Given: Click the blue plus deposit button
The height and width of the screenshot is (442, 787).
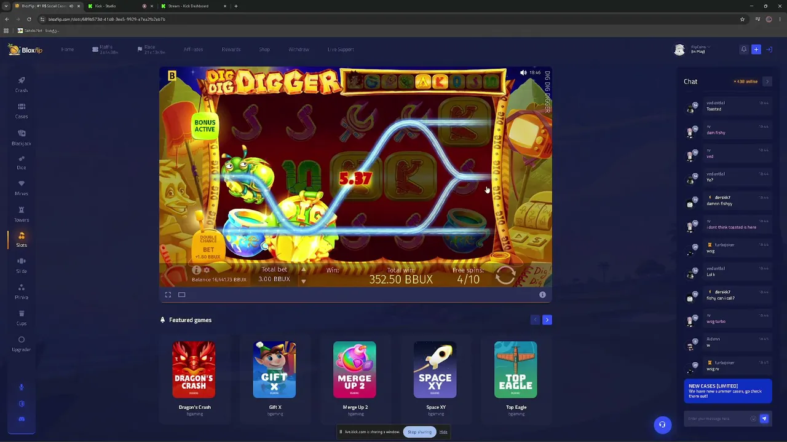Looking at the screenshot, I should tap(756, 49).
